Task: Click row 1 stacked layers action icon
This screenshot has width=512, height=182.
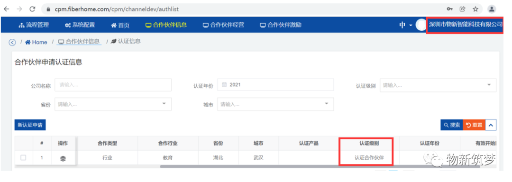Action: tap(63, 158)
